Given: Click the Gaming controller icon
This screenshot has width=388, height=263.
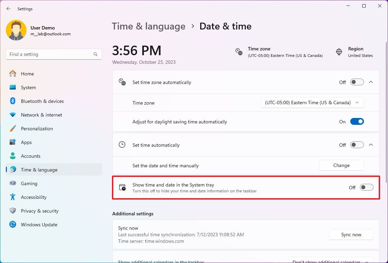Looking at the screenshot, I should tap(12, 183).
